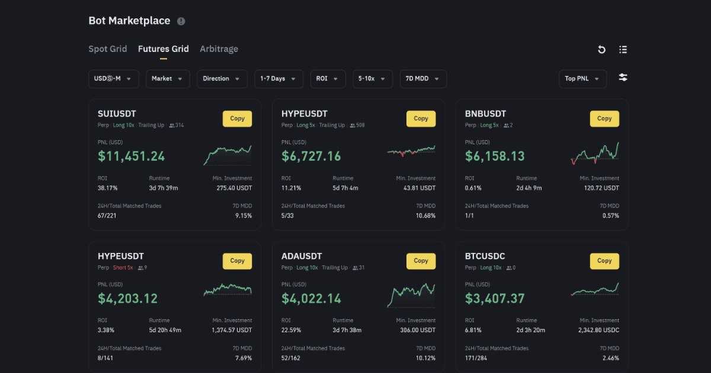Expand the 5-10x leverage dropdown
This screenshot has width=711, height=373.
[373, 79]
